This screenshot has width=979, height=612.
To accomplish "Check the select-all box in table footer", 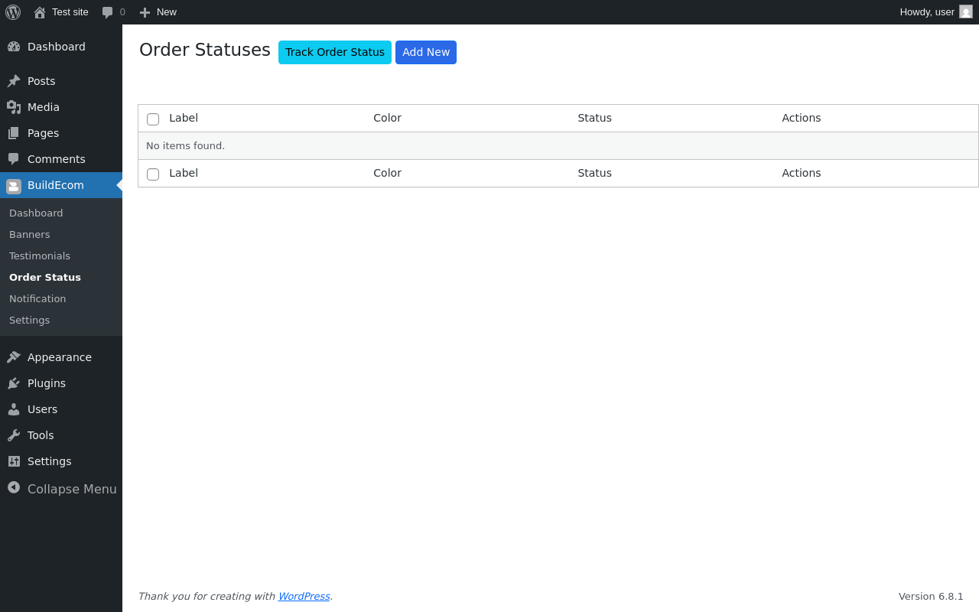I will [x=153, y=174].
